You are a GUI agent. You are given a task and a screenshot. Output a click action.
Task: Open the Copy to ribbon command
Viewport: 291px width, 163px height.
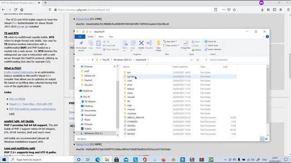pos(132,46)
